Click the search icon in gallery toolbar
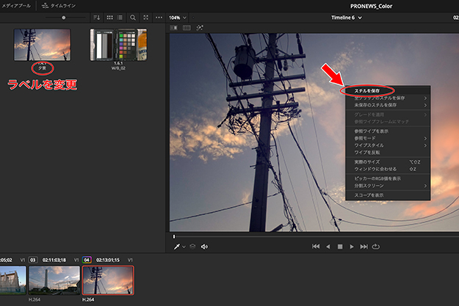 click(x=133, y=17)
